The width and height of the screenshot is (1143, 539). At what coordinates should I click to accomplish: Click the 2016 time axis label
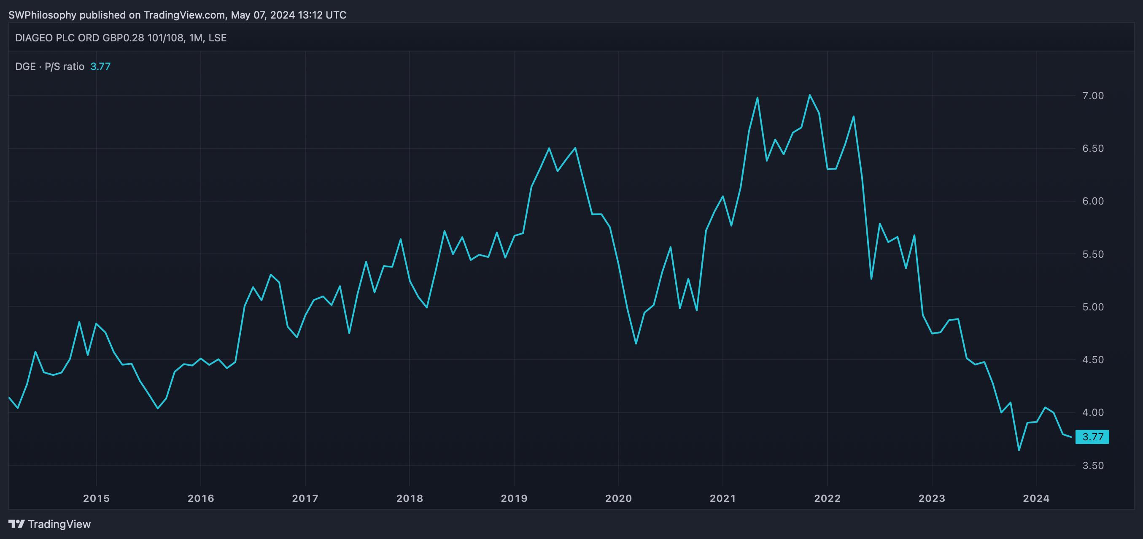pyautogui.click(x=201, y=498)
